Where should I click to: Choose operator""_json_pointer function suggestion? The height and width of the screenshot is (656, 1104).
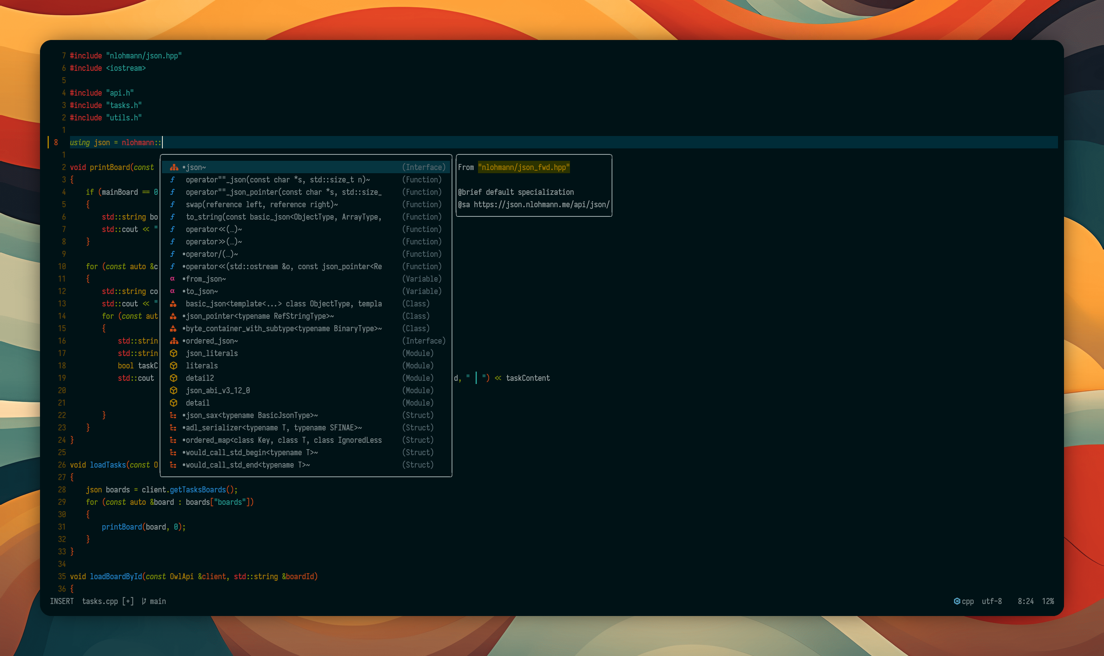[283, 192]
